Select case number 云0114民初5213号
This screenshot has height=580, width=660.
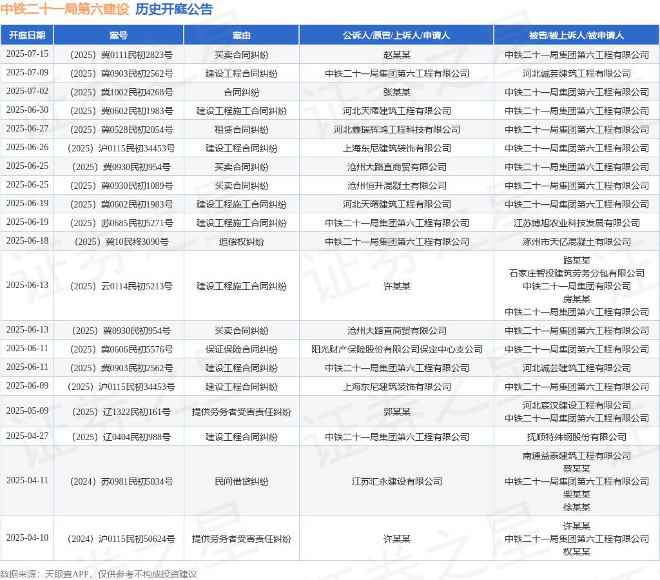click(137, 286)
